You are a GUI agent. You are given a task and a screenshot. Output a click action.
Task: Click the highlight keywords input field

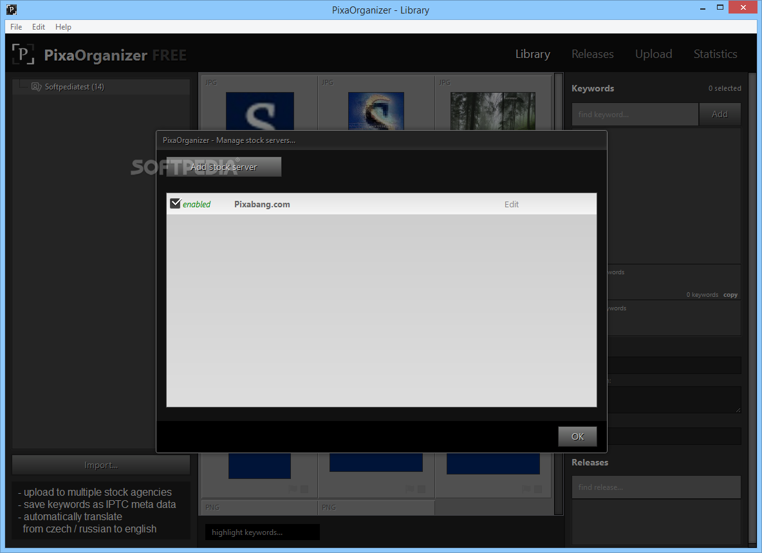[263, 532]
